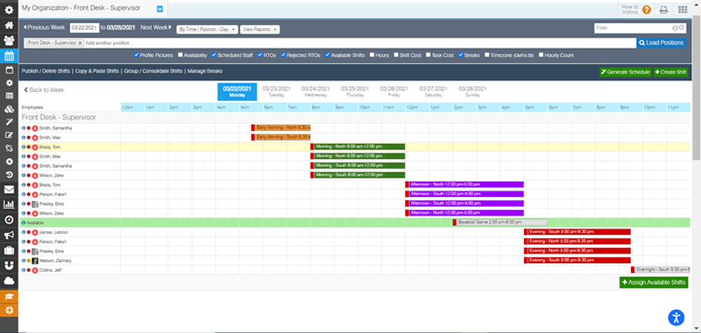Open the cloud icon in sidebar
Image resolution: width=701 pixels, height=333 pixels.
click(9, 281)
